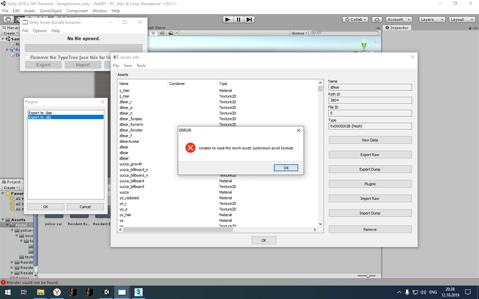This screenshot has height=299, width=479.
Task: Adjust the thumbnail size slider at the bottom
Action: 367,275
